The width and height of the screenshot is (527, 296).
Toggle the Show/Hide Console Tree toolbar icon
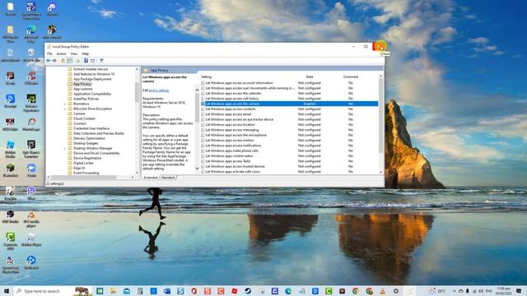point(69,61)
